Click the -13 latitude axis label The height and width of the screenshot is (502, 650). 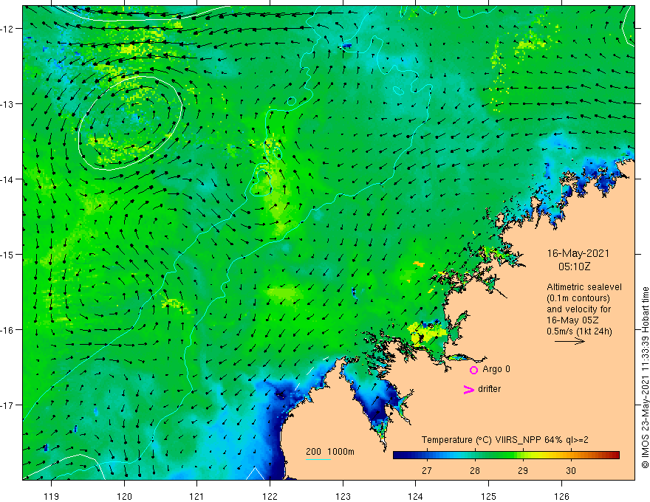(7, 104)
